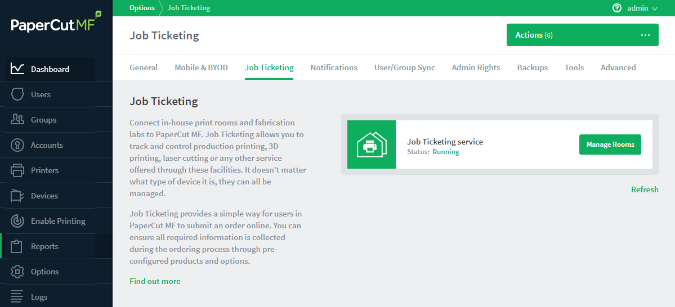This screenshot has height=307, width=675.
Task: Go to the Admin Rights tab
Action: 476,67
